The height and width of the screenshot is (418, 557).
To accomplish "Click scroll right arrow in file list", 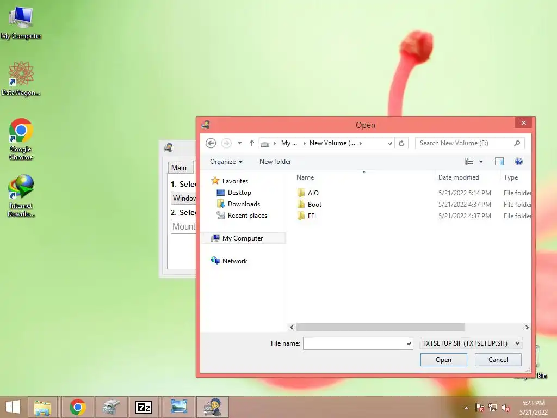I will click(527, 327).
